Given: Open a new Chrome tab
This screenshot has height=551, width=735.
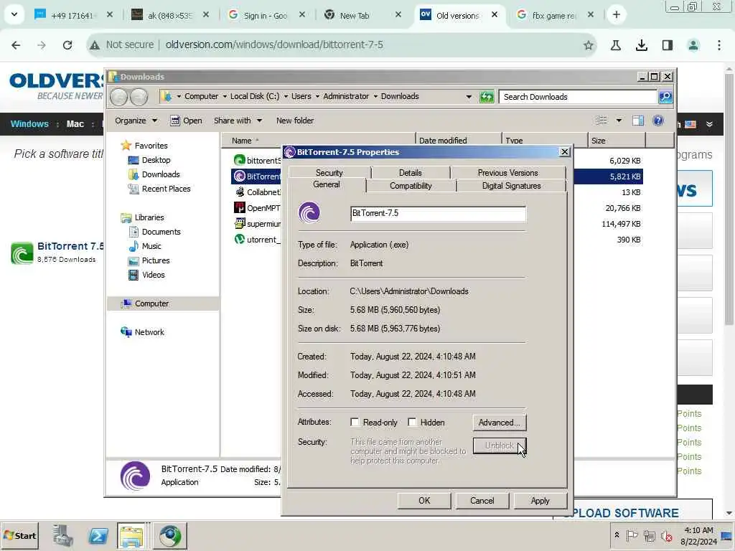Looking at the screenshot, I should 616,15.
